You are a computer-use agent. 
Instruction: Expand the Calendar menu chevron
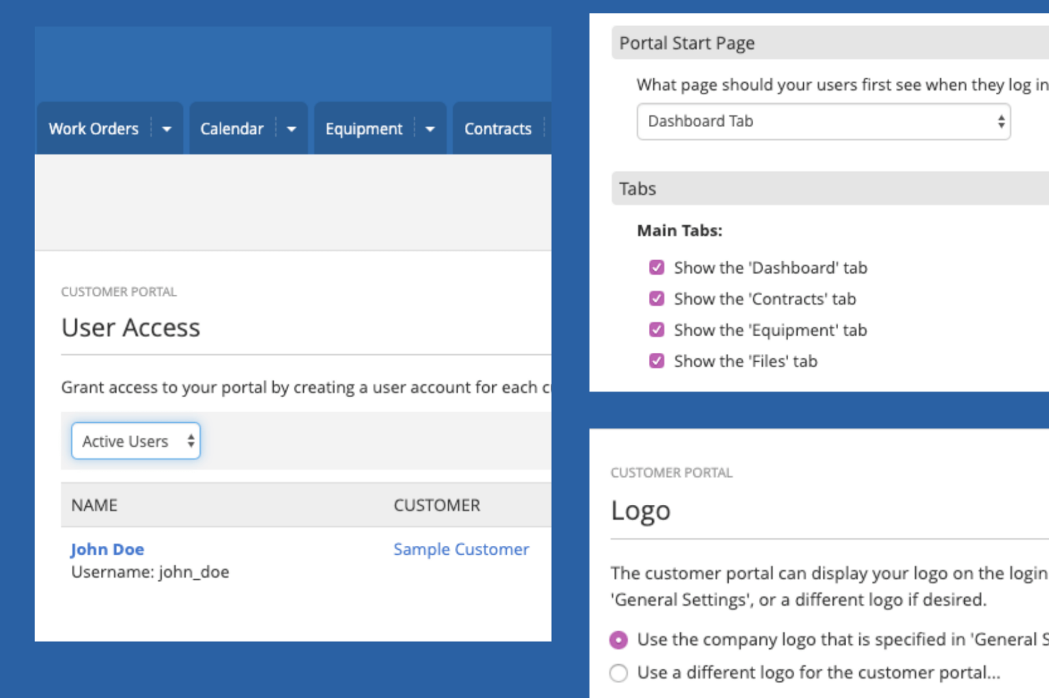coord(292,128)
